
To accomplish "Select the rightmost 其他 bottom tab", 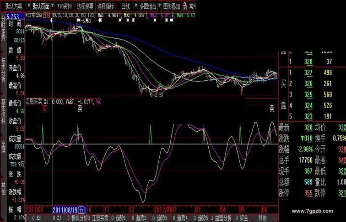I will click(x=263, y=218).
